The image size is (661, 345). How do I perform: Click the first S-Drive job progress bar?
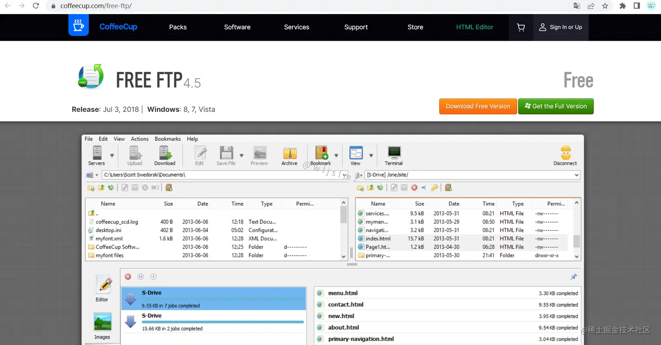(223, 299)
